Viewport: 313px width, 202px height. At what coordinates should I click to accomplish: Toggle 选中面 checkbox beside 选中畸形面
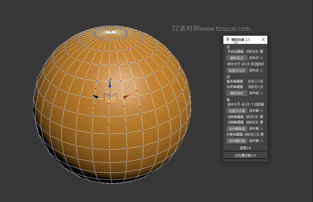click(262, 141)
